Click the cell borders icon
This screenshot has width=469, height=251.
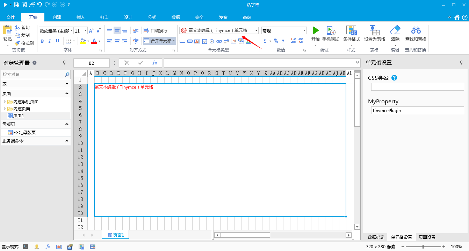point(68,41)
